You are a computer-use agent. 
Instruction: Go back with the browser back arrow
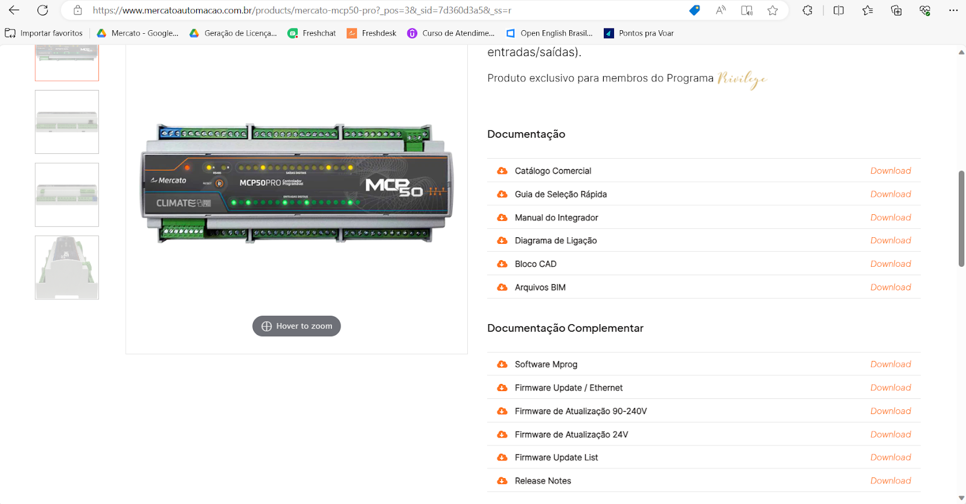pyautogui.click(x=14, y=10)
